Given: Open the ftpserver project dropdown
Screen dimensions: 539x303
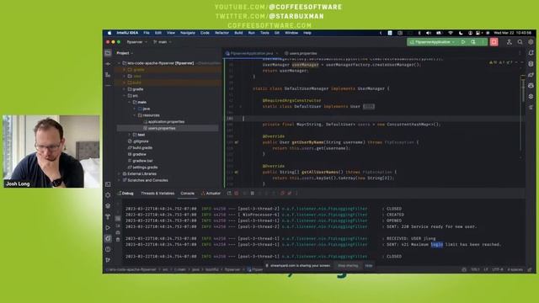Looking at the screenshot, I should click(x=136, y=42).
